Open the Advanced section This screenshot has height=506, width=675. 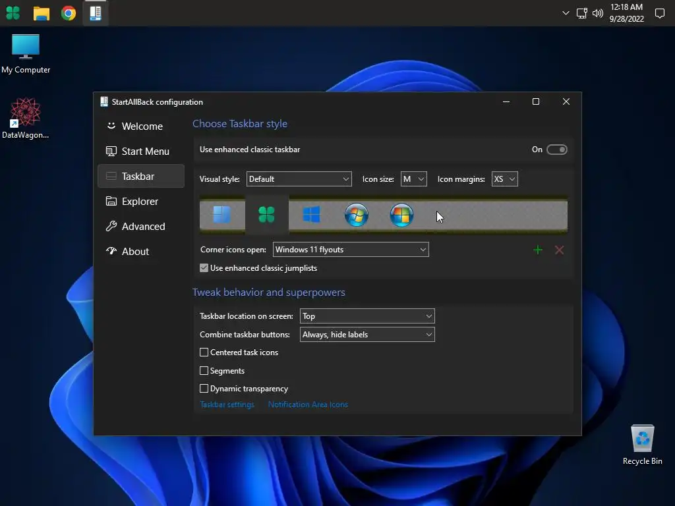(x=141, y=226)
